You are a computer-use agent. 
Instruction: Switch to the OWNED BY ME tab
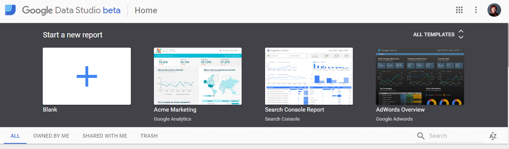(51, 136)
